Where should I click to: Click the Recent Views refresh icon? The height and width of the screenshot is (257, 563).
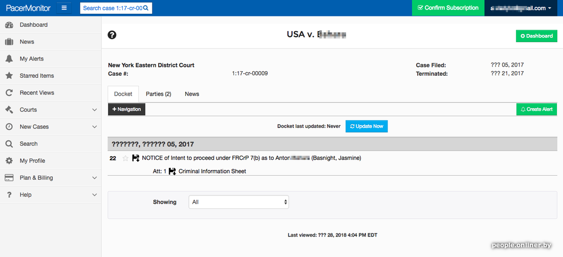tap(9, 93)
